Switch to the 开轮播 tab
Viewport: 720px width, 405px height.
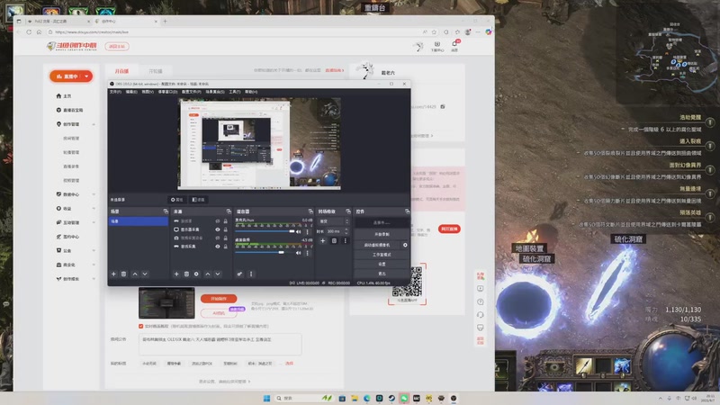pos(156,71)
